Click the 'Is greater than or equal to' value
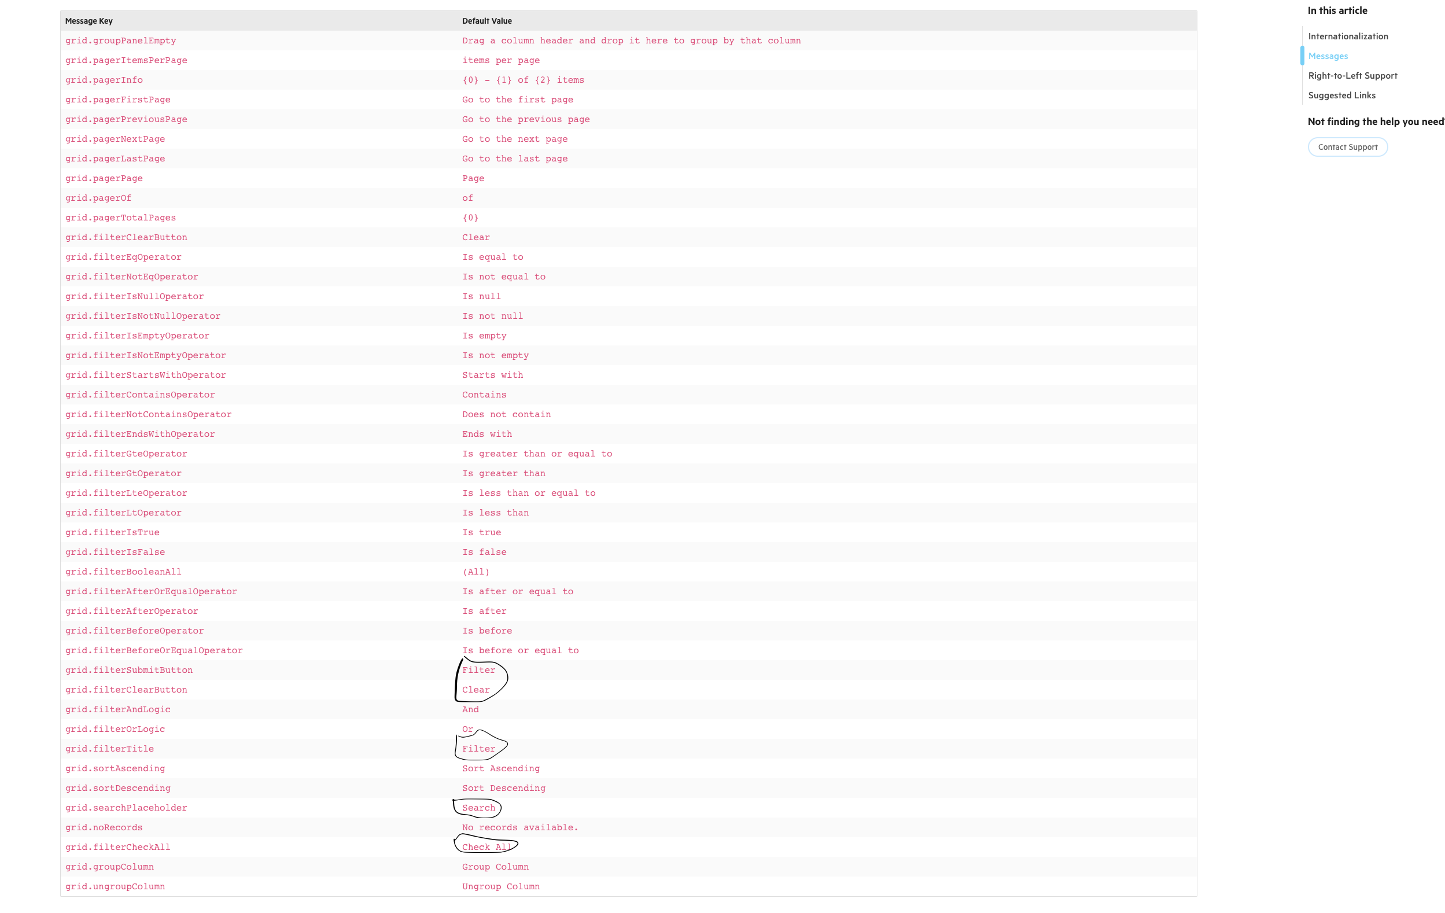Screen dimensions: 1445x913 click(536, 454)
